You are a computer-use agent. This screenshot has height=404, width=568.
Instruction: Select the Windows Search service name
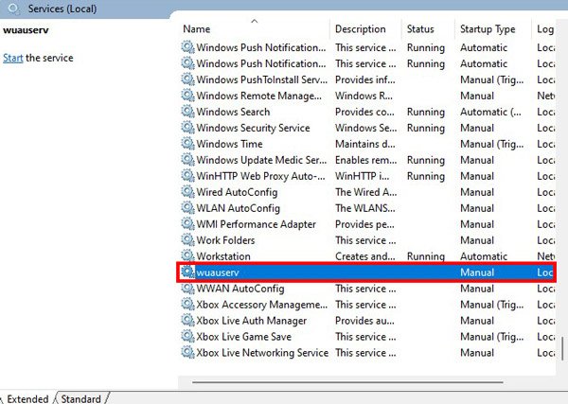click(233, 112)
